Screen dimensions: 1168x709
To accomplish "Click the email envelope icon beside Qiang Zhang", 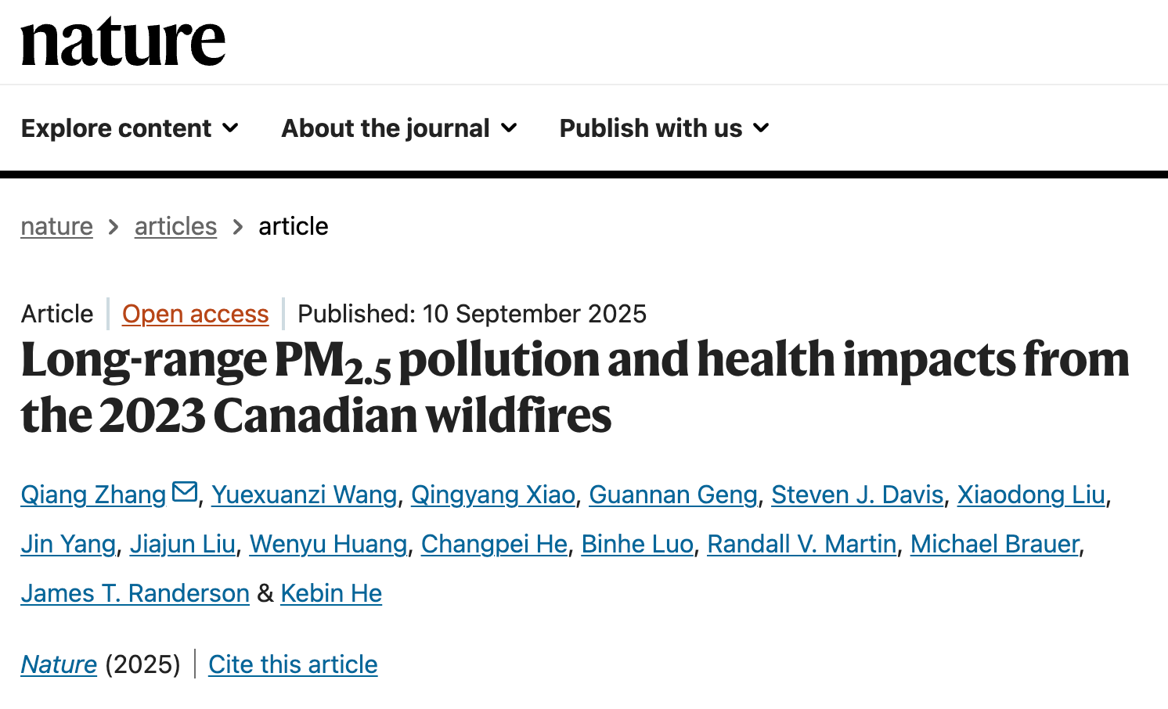I will point(185,492).
